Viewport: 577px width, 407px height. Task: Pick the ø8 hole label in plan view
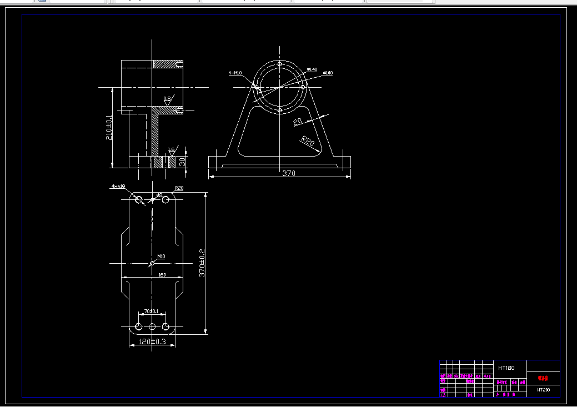coord(159,195)
